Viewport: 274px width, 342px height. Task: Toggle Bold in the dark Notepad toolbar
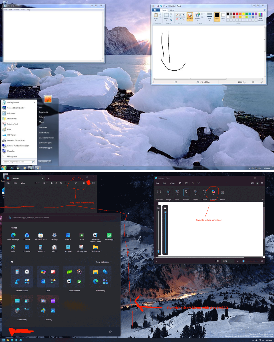pyautogui.click(x=52, y=183)
